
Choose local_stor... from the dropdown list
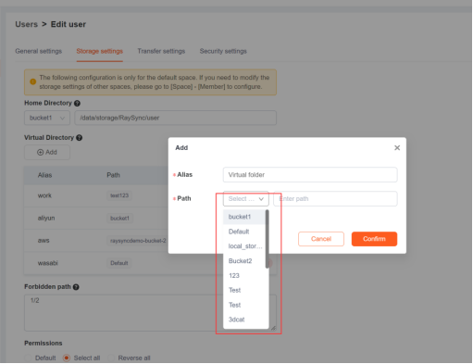244,246
